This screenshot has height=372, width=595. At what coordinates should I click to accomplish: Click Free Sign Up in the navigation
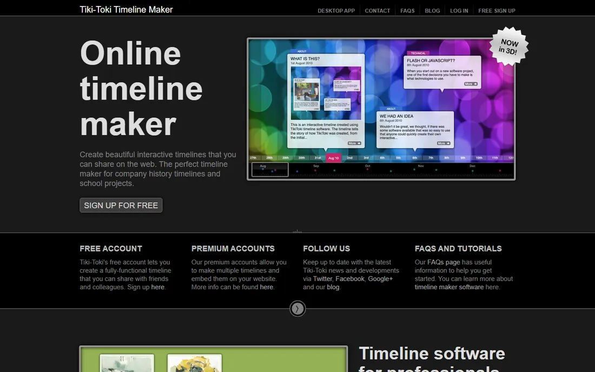point(497,11)
